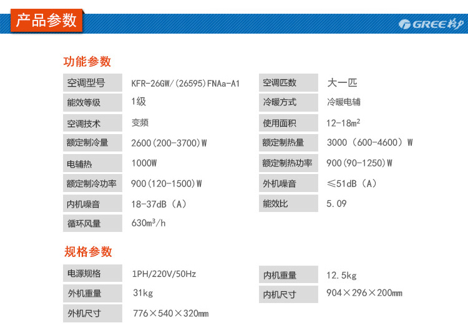Click the 能效比 label cell

click(288, 203)
